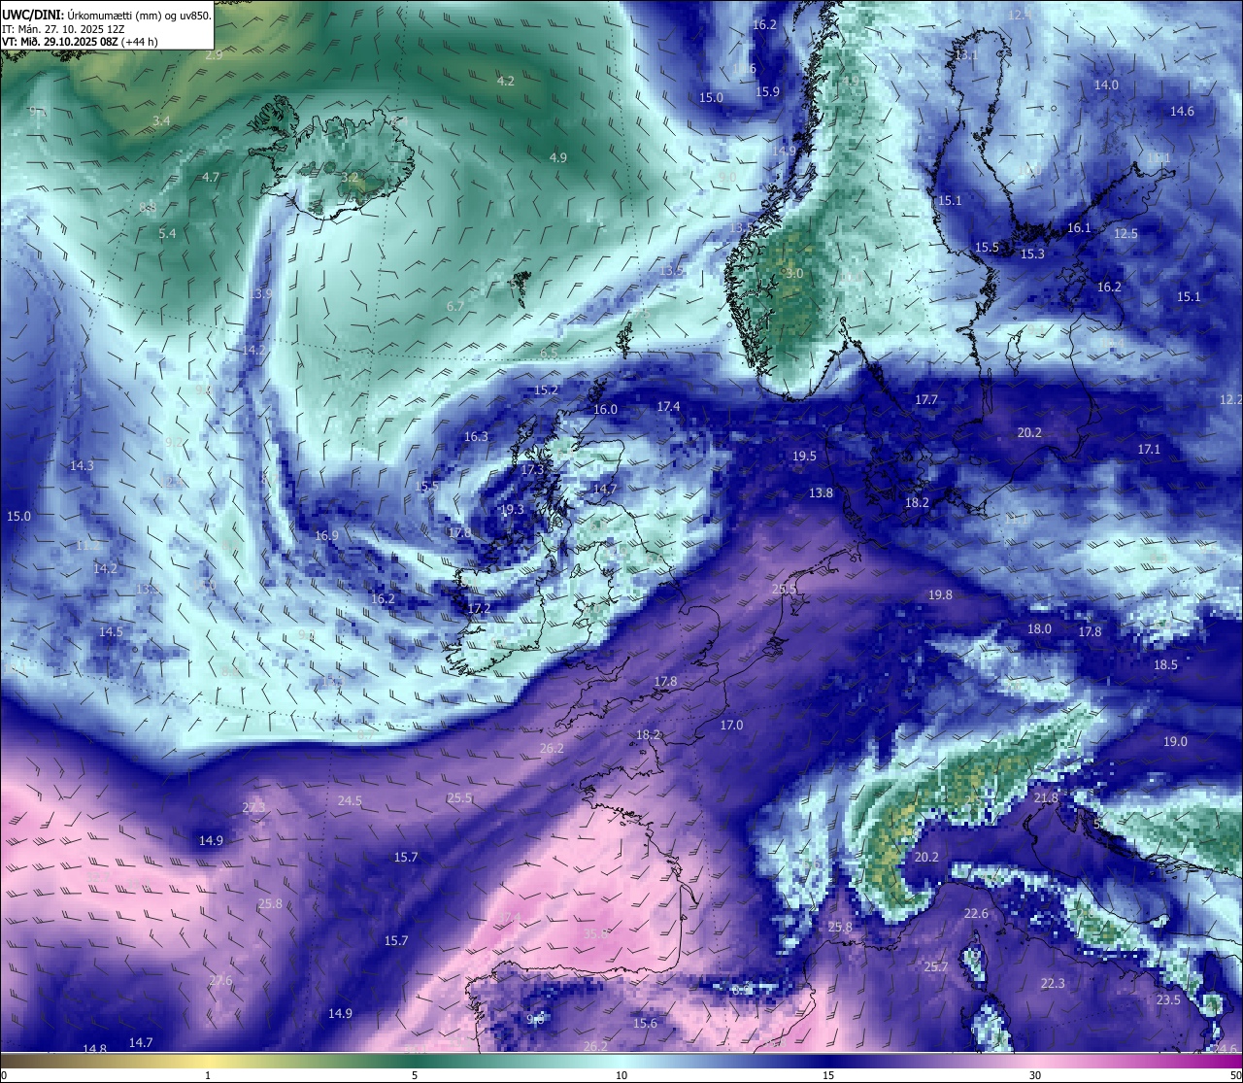This screenshot has width=1243, height=1083.
Task: Click the 13.8 value on the map
Action: 821,493
